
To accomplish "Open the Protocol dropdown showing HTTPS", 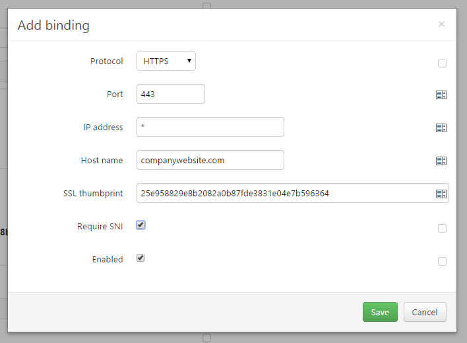I will coord(166,61).
